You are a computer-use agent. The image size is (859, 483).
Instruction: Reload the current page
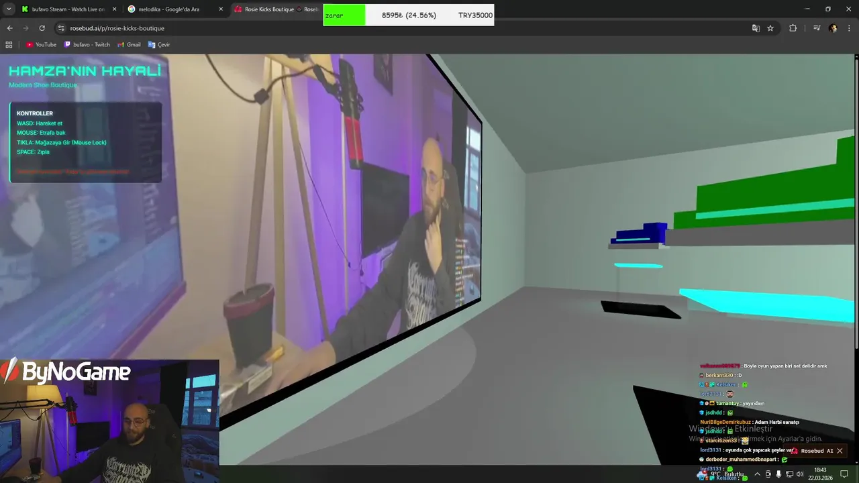click(x=42, y=28)
